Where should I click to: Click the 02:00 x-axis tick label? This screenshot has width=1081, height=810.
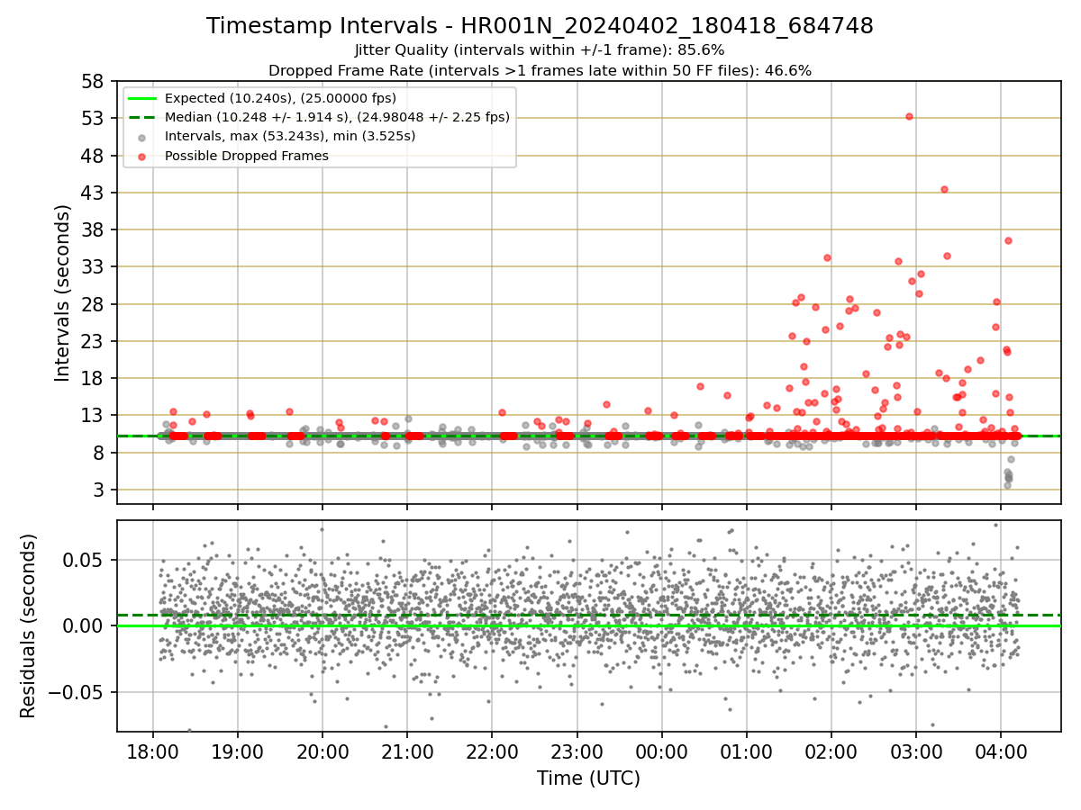pos(831,751)
